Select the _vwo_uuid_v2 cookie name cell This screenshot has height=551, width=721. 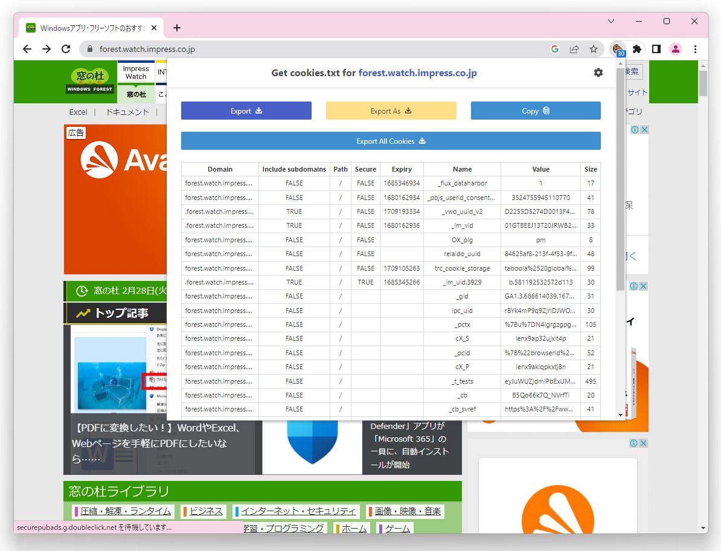coord(462,211)
